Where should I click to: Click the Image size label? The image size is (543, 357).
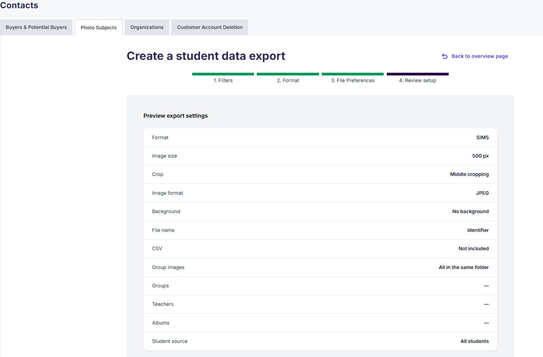[164, 156]
